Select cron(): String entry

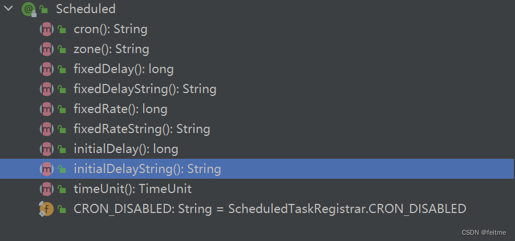click(x=111, y=29)
